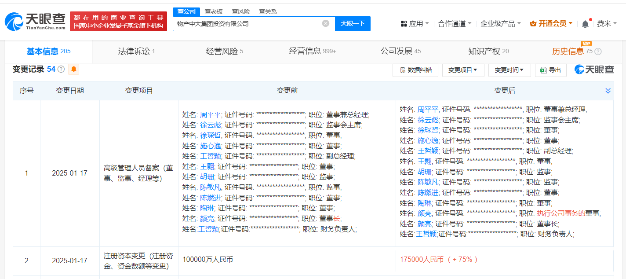This screenshot has width=626, height=279.
Task: Open the 费米 user account menu
Action: click(607, 24)
